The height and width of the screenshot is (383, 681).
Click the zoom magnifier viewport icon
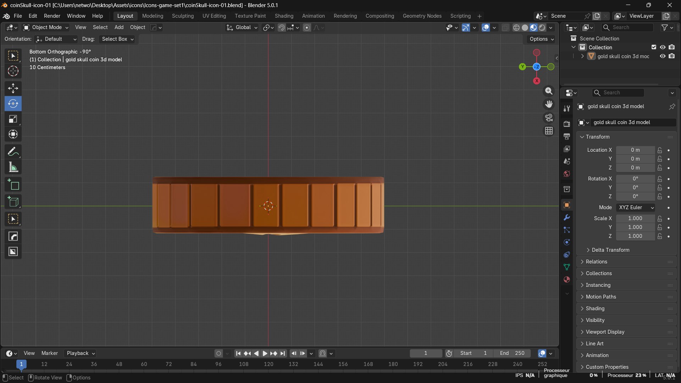549,91
